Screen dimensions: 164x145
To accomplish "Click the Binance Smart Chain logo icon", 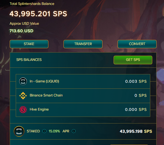I will click(23, 96).
